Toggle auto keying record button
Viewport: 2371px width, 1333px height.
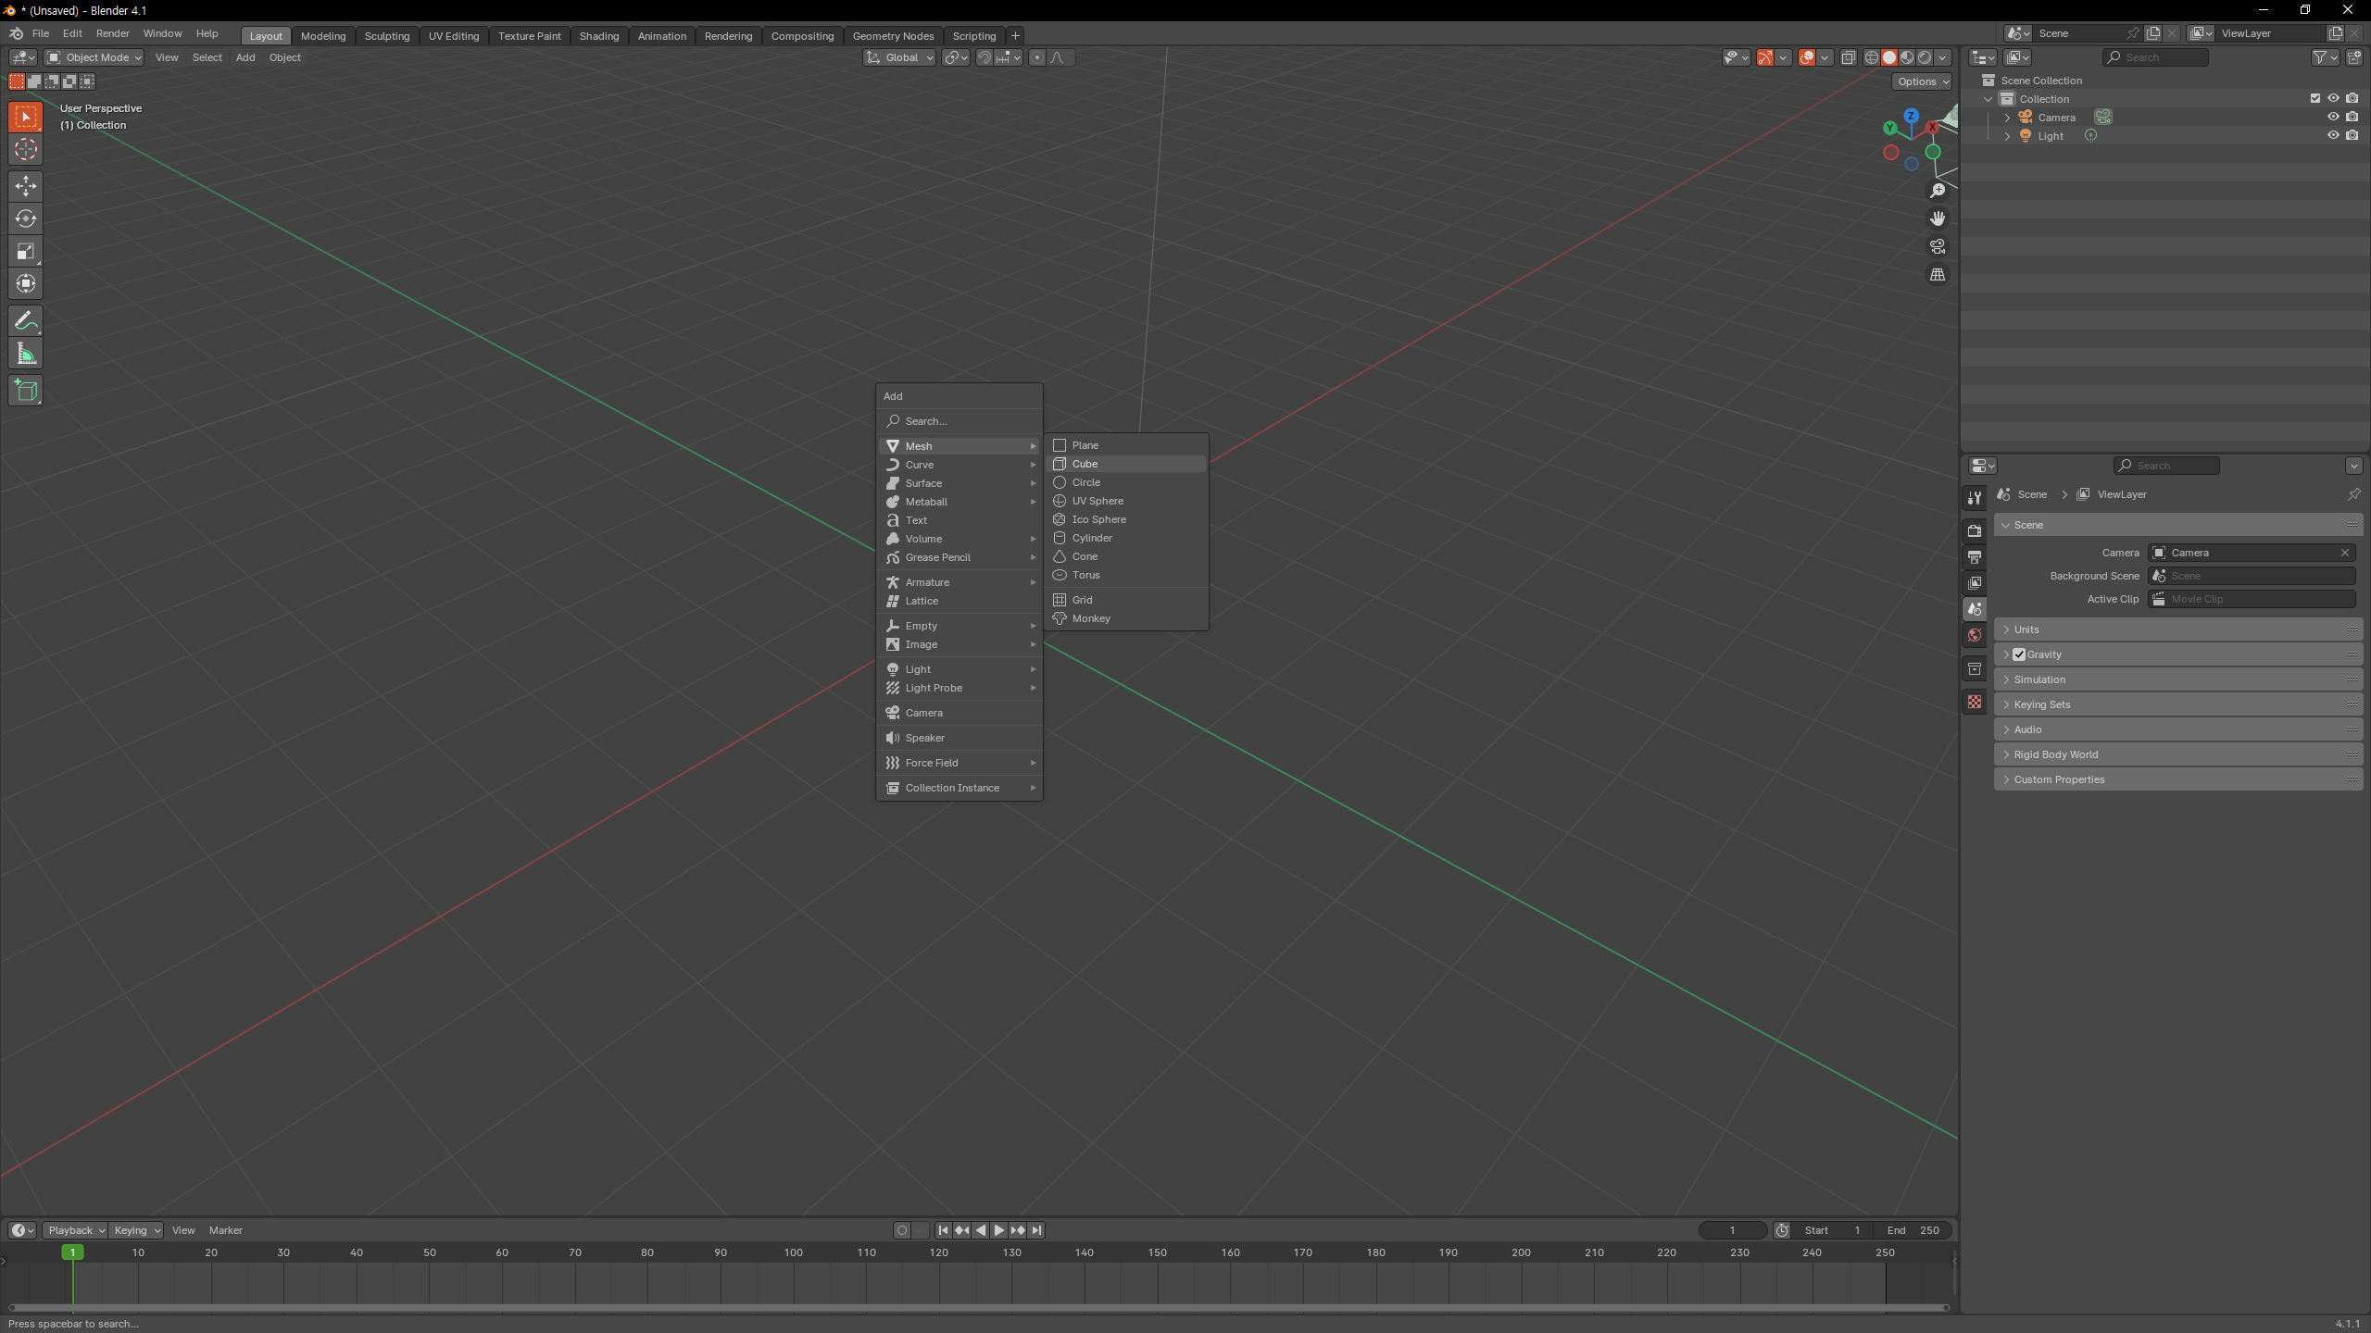(902, 1230)
